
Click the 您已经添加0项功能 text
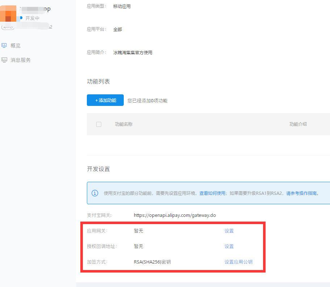(x=147, y=100)
